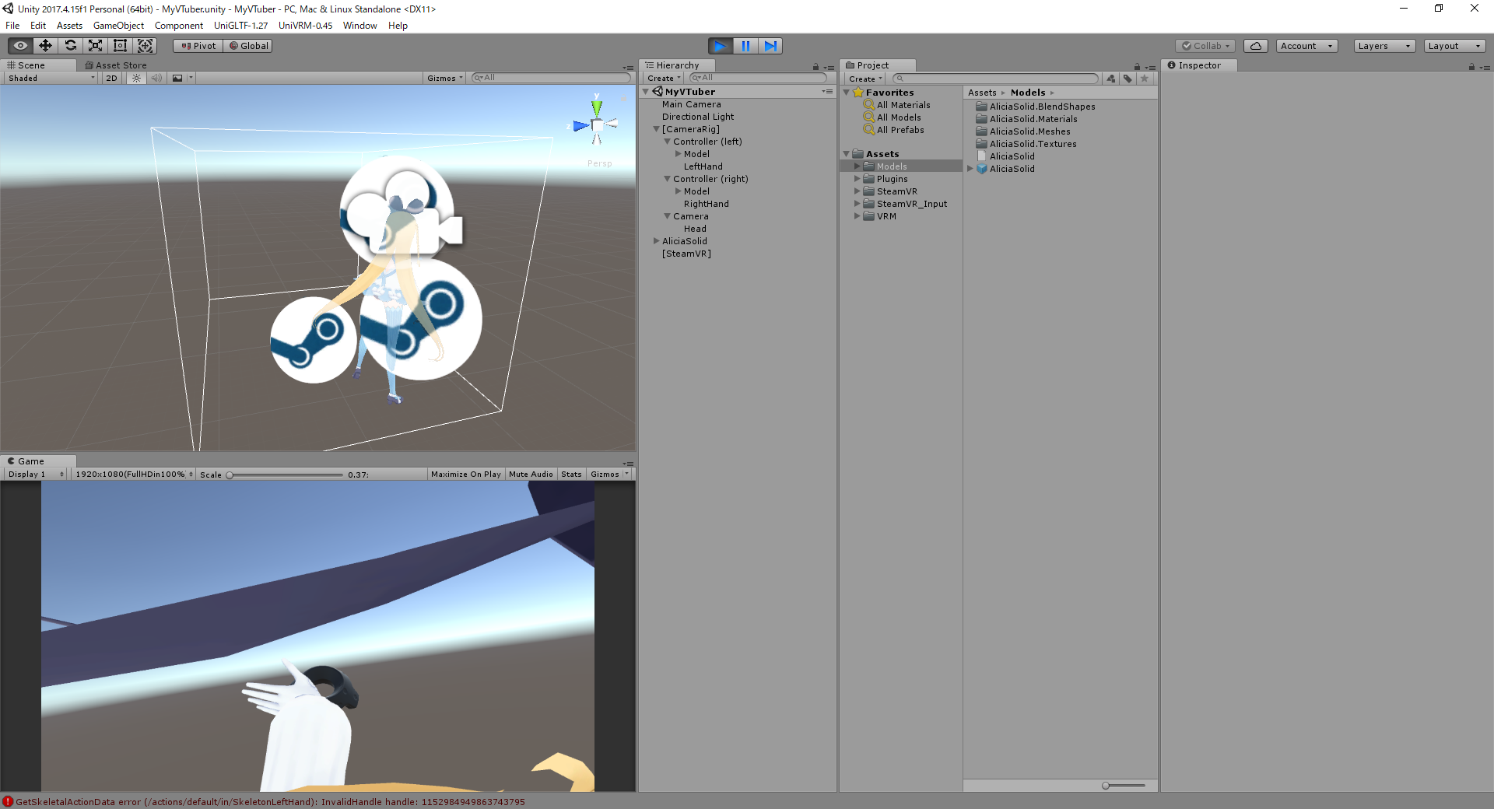Click the Stats button in the Game view

571,474
